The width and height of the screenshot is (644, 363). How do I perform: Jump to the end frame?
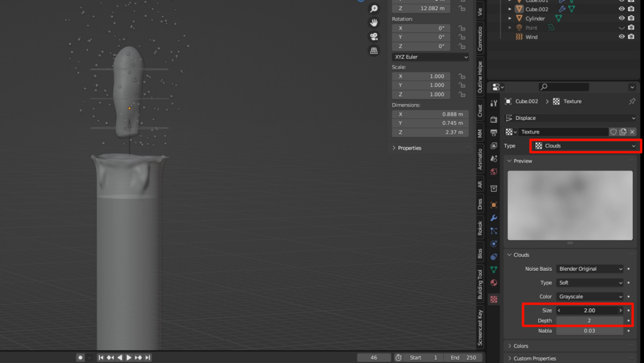(148, 358)
